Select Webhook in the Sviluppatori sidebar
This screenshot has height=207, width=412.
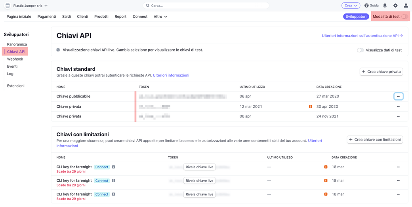tap(15, 59)
